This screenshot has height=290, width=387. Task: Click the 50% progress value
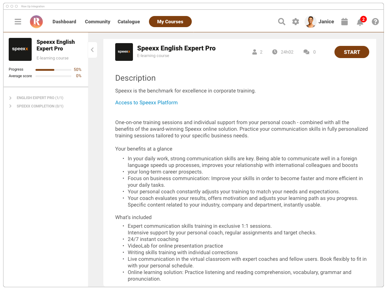point(78,70)
